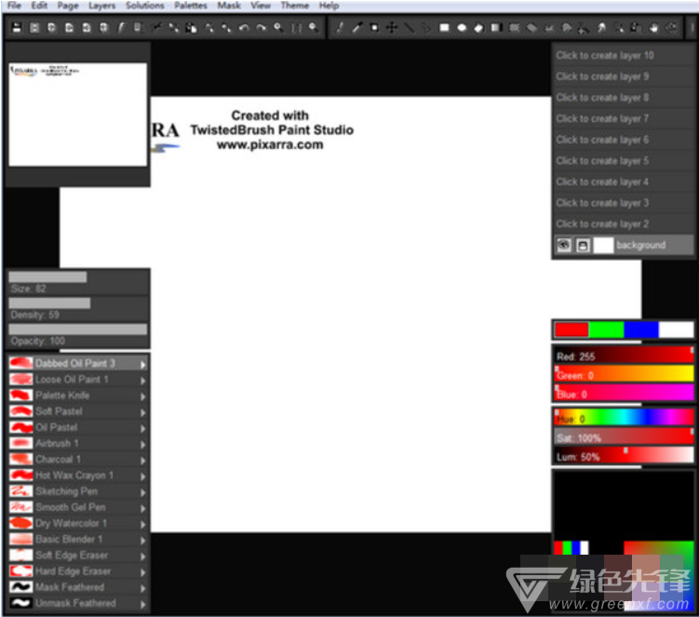Open the Layers menu

tap(101, 6)
